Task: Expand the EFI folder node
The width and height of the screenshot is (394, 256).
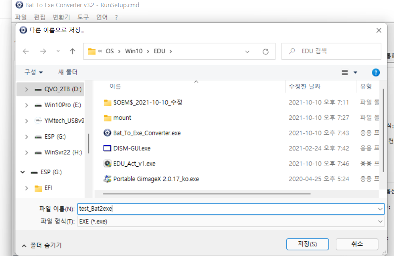Action: [27, 188]
